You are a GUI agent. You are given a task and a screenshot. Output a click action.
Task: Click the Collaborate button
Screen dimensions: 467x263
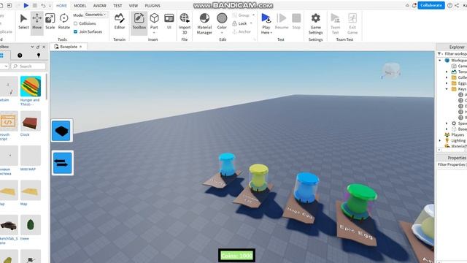pos(431,5)
